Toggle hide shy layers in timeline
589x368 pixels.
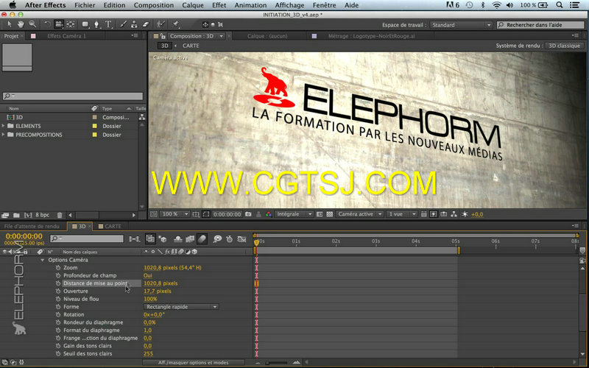(178, 238)
